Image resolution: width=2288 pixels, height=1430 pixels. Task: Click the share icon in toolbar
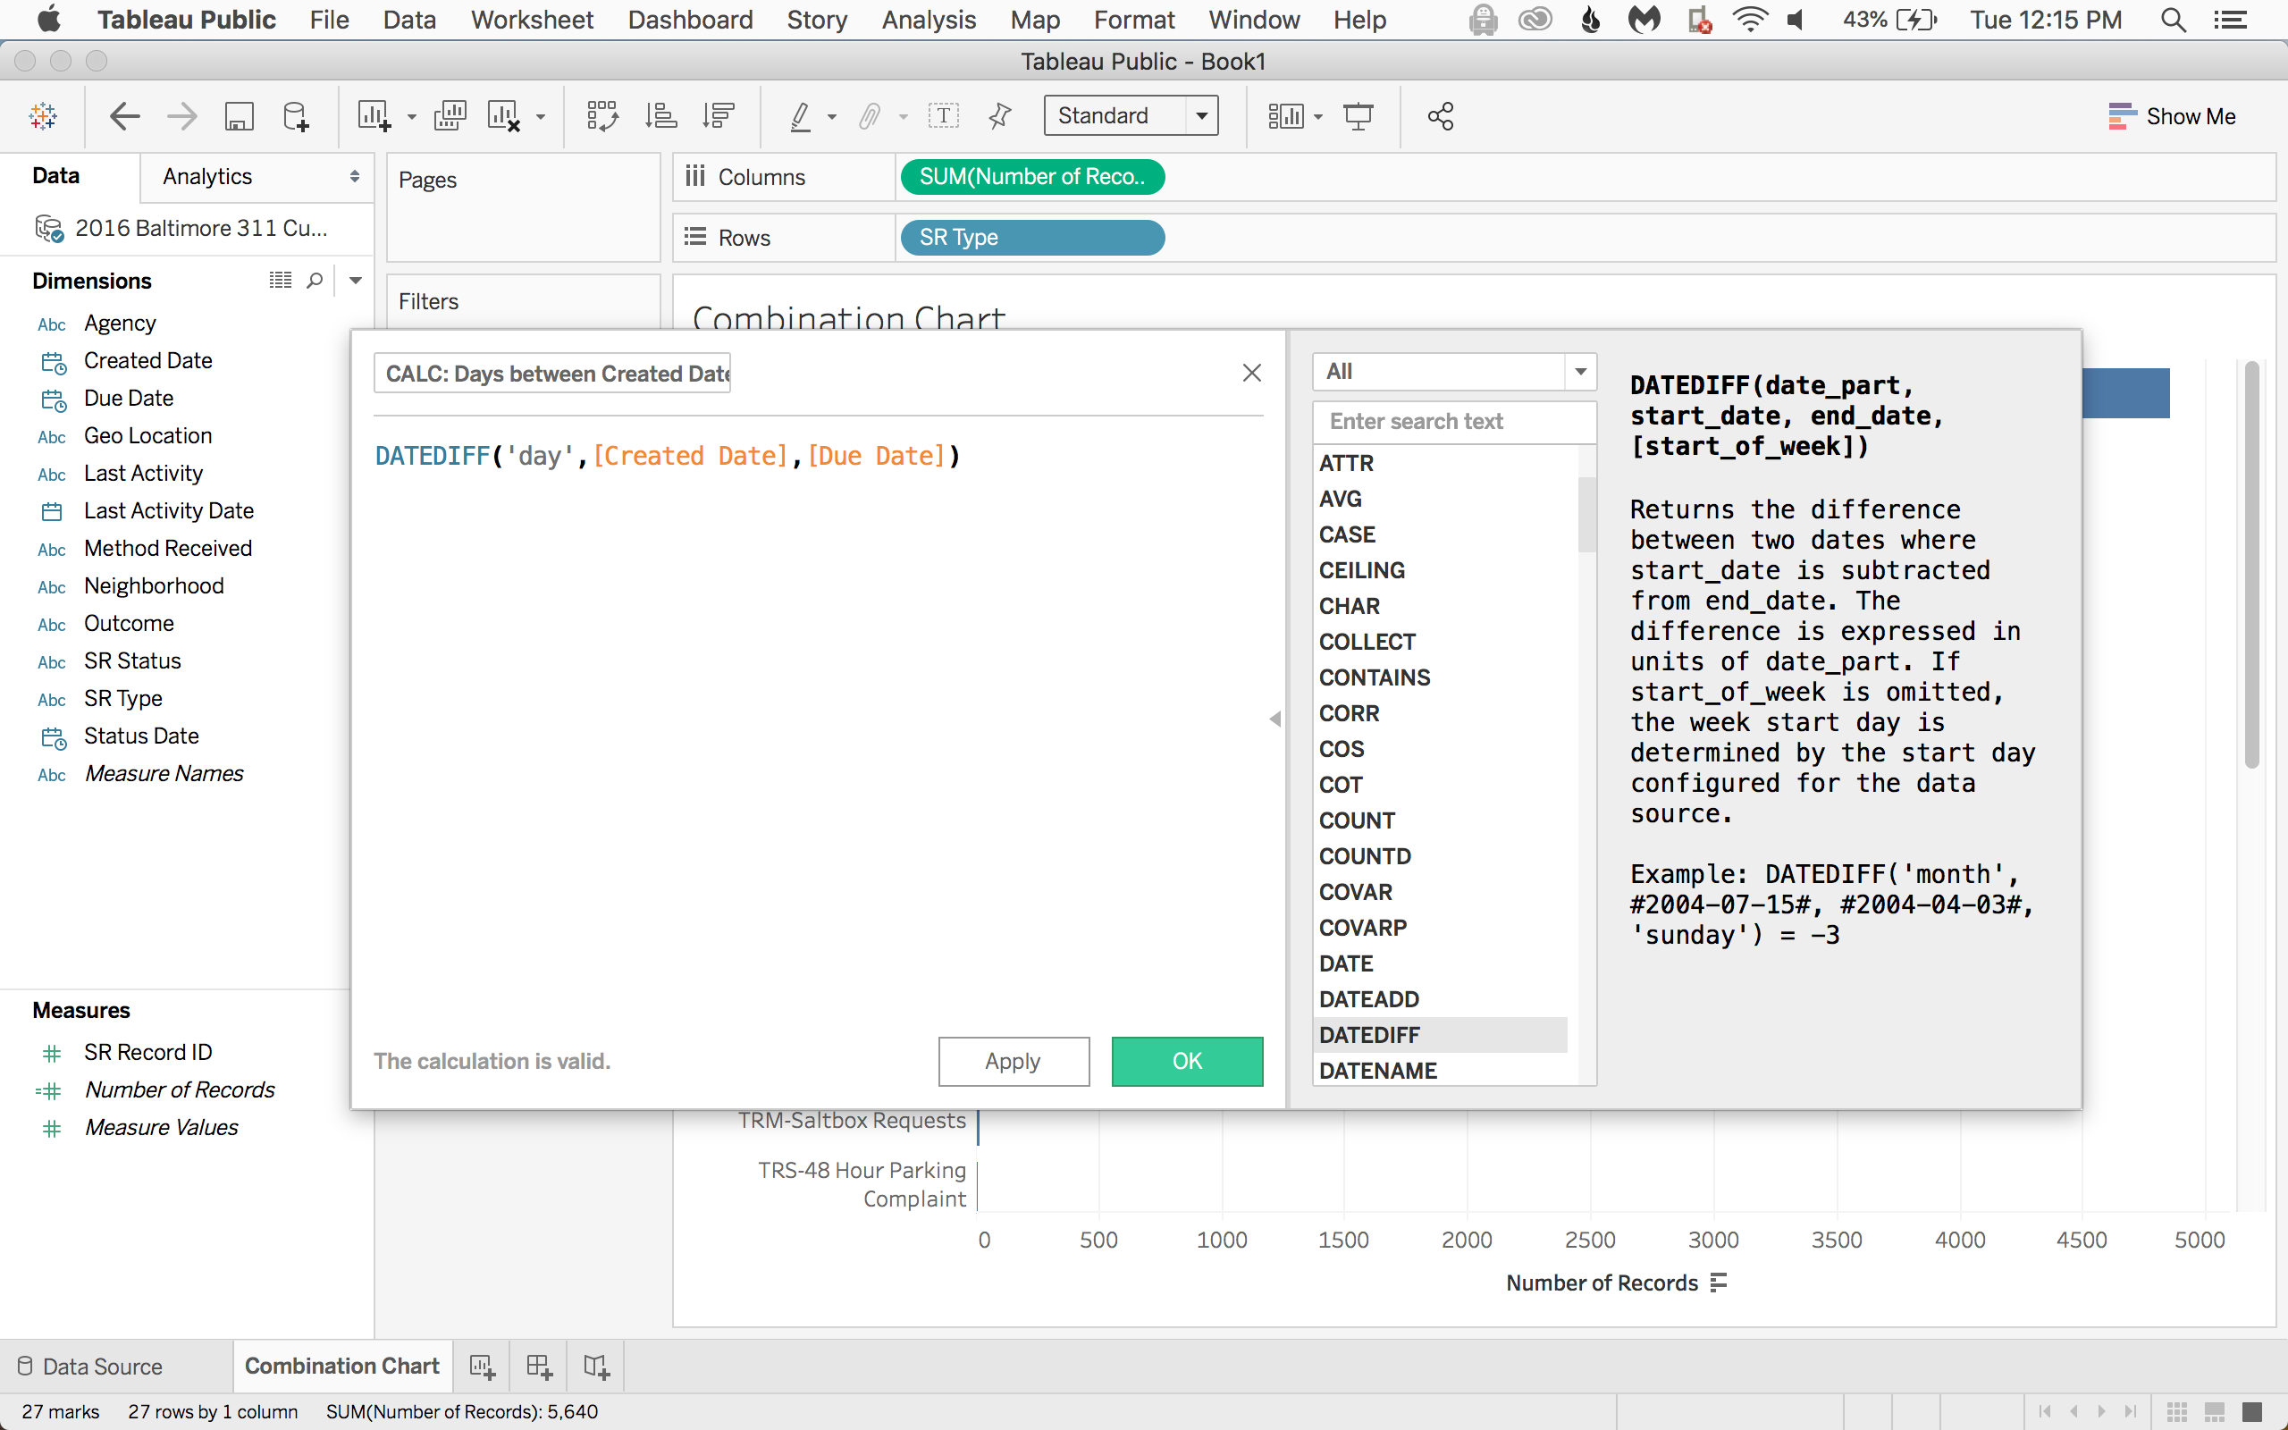pos(1441,116)
